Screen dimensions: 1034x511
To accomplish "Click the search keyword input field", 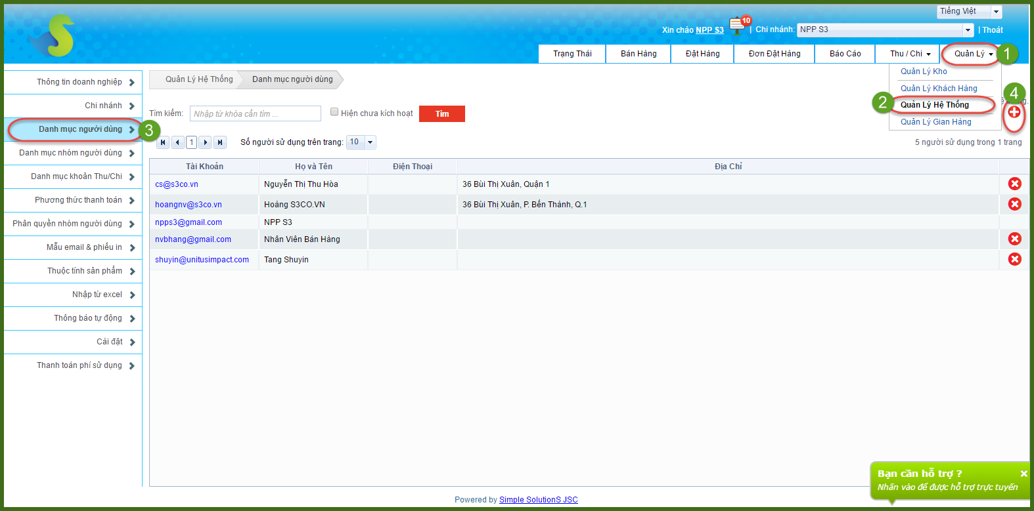I will (x=255, y=114).
